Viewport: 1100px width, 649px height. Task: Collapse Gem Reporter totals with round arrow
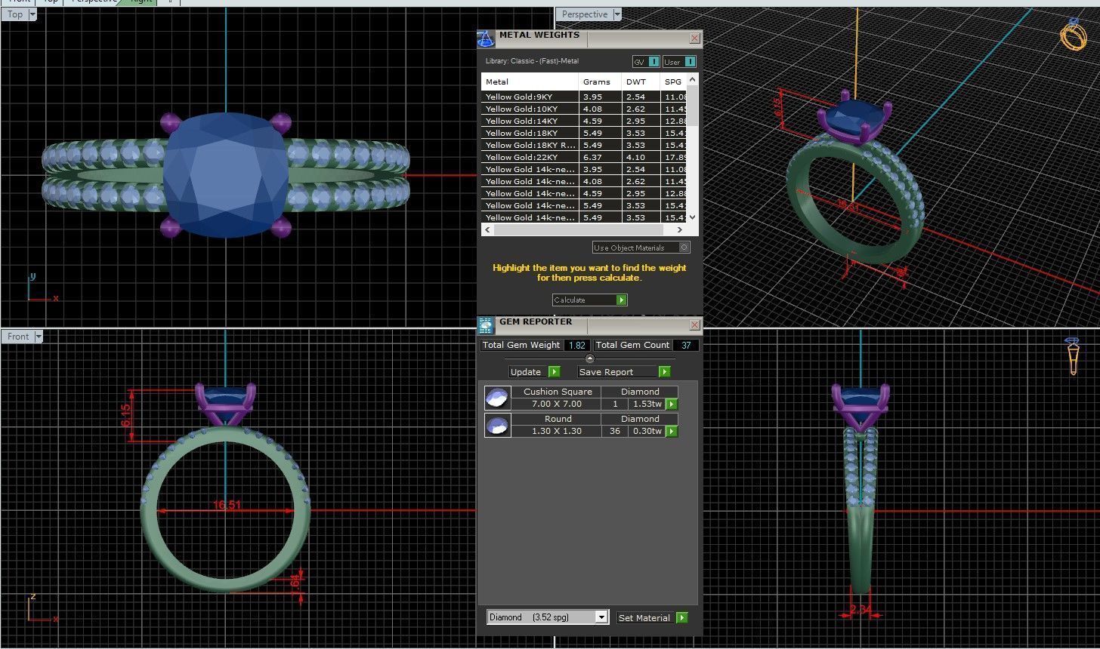tap(590, 358)
